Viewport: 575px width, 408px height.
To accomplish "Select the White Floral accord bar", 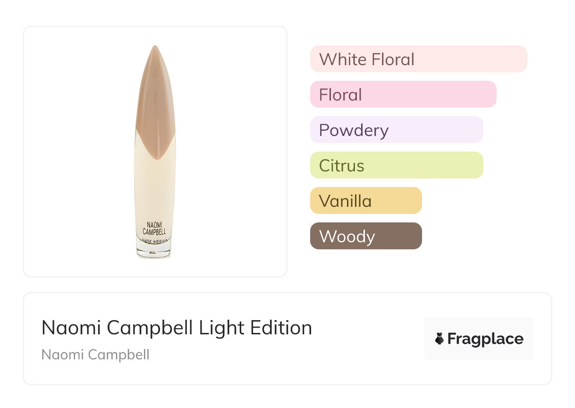I will [x=418, y=59].
